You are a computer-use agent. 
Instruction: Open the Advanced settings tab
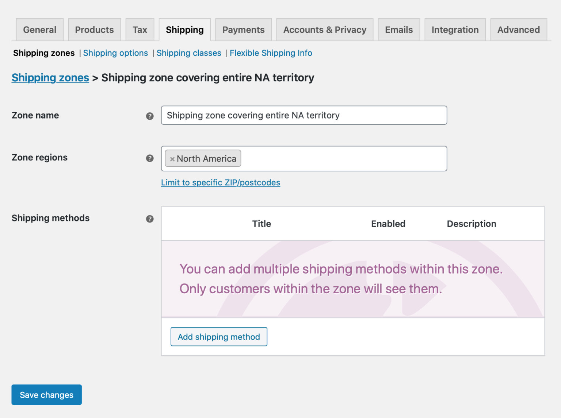click(x=518, y=30)
